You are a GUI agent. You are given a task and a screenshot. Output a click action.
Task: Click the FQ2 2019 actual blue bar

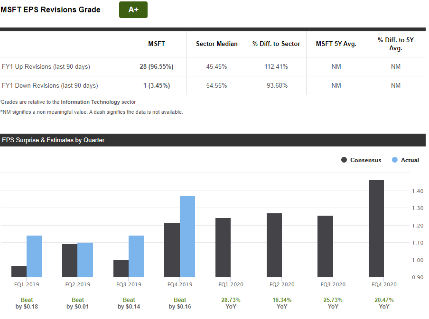coord(85,260)
